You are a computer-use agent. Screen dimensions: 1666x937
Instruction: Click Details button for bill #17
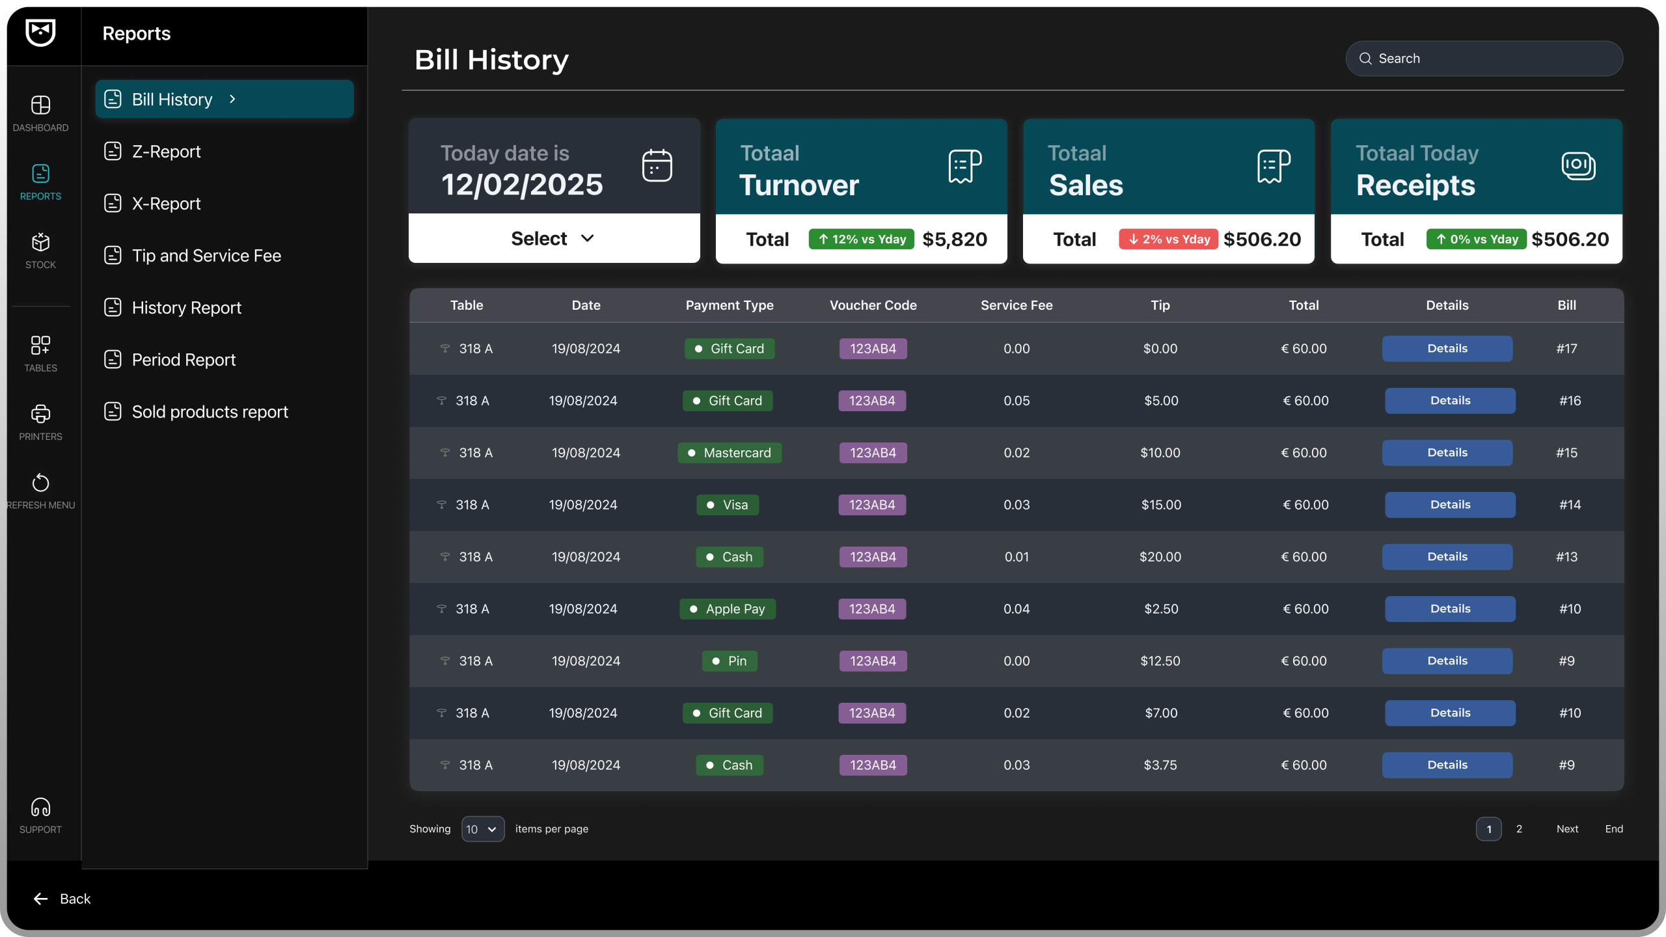pyautogui.click(x=1447, y=349)
